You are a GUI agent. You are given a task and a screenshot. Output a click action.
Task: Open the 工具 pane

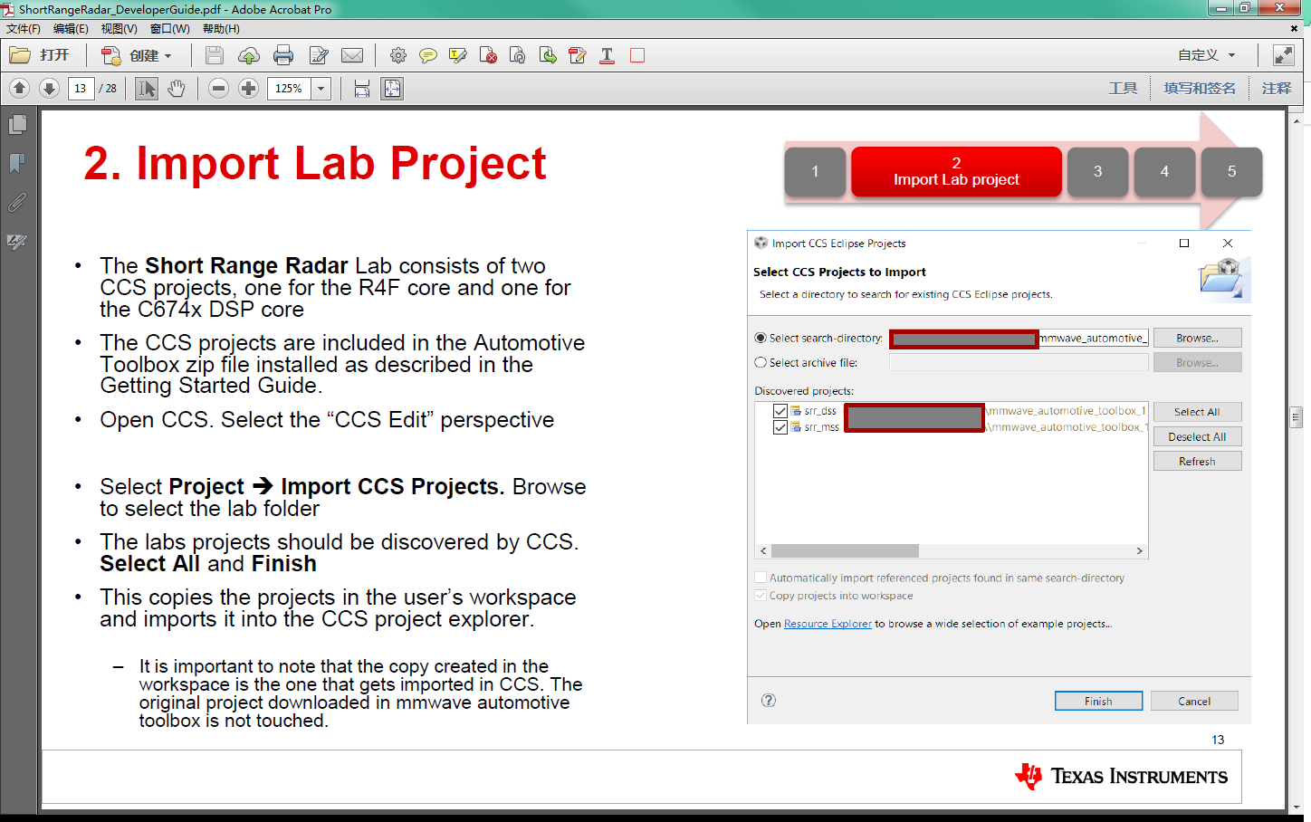coord(1123,89)
